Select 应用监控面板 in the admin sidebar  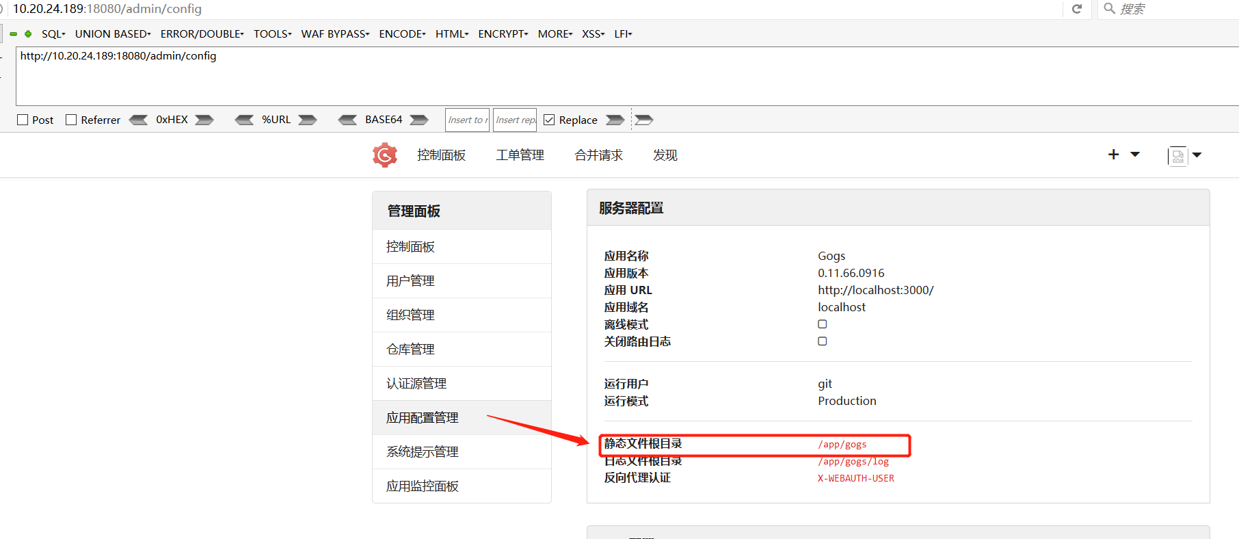pyautogui.click(x=462, y=486)
